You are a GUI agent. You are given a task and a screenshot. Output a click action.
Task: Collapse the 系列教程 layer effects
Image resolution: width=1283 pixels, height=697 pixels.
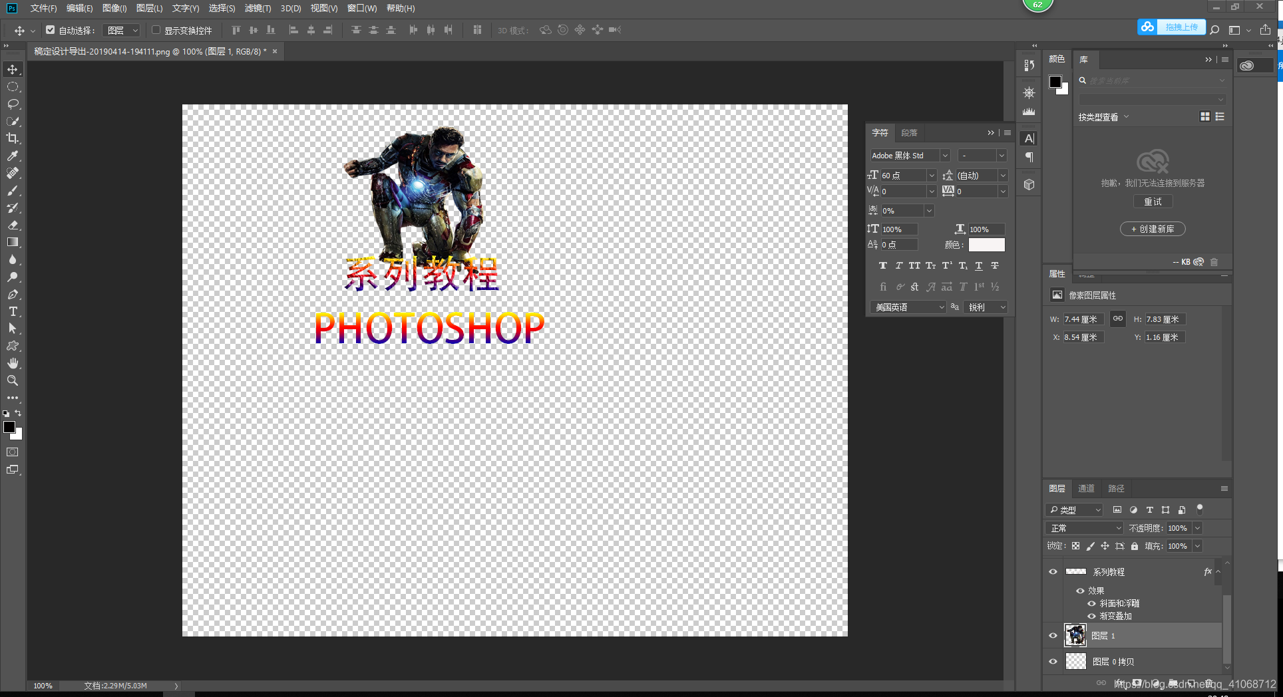point(1218,572)
